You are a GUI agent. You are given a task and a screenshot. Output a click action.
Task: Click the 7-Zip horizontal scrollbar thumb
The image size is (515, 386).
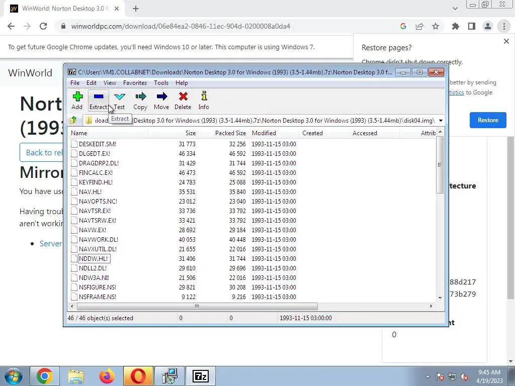pyautogui.click(x=197, y=306)
